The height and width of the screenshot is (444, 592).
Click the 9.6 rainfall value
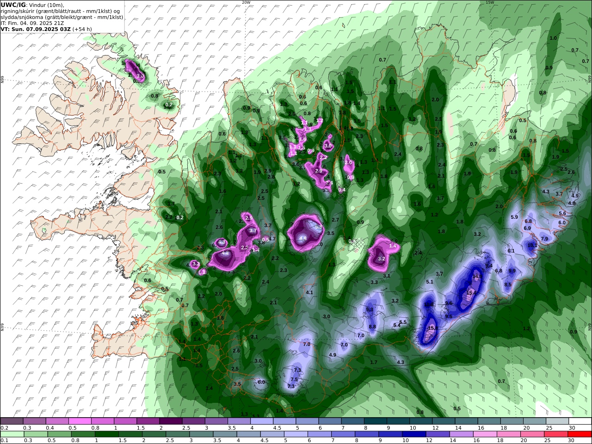449,303
